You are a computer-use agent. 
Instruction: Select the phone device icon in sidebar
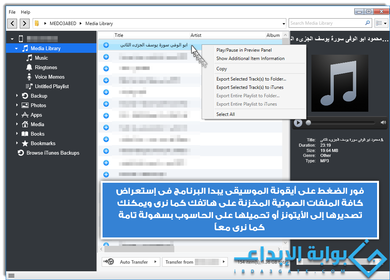click(21, 39)
